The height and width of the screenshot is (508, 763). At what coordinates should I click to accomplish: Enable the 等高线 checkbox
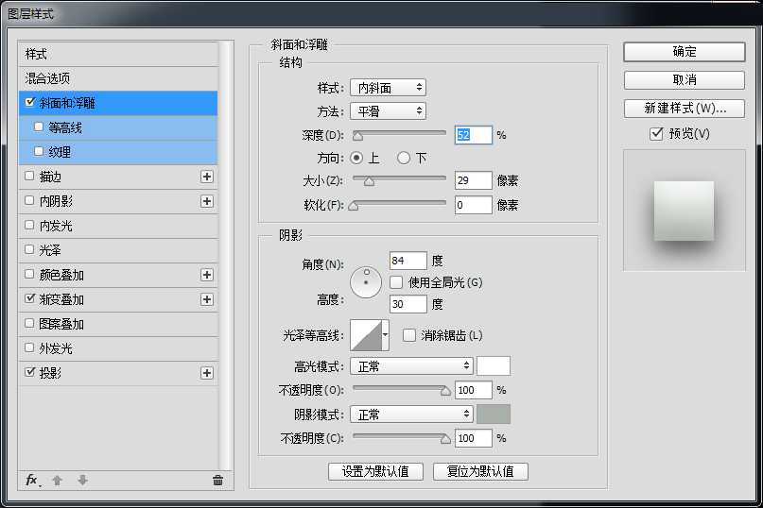(x=39, y=127)
